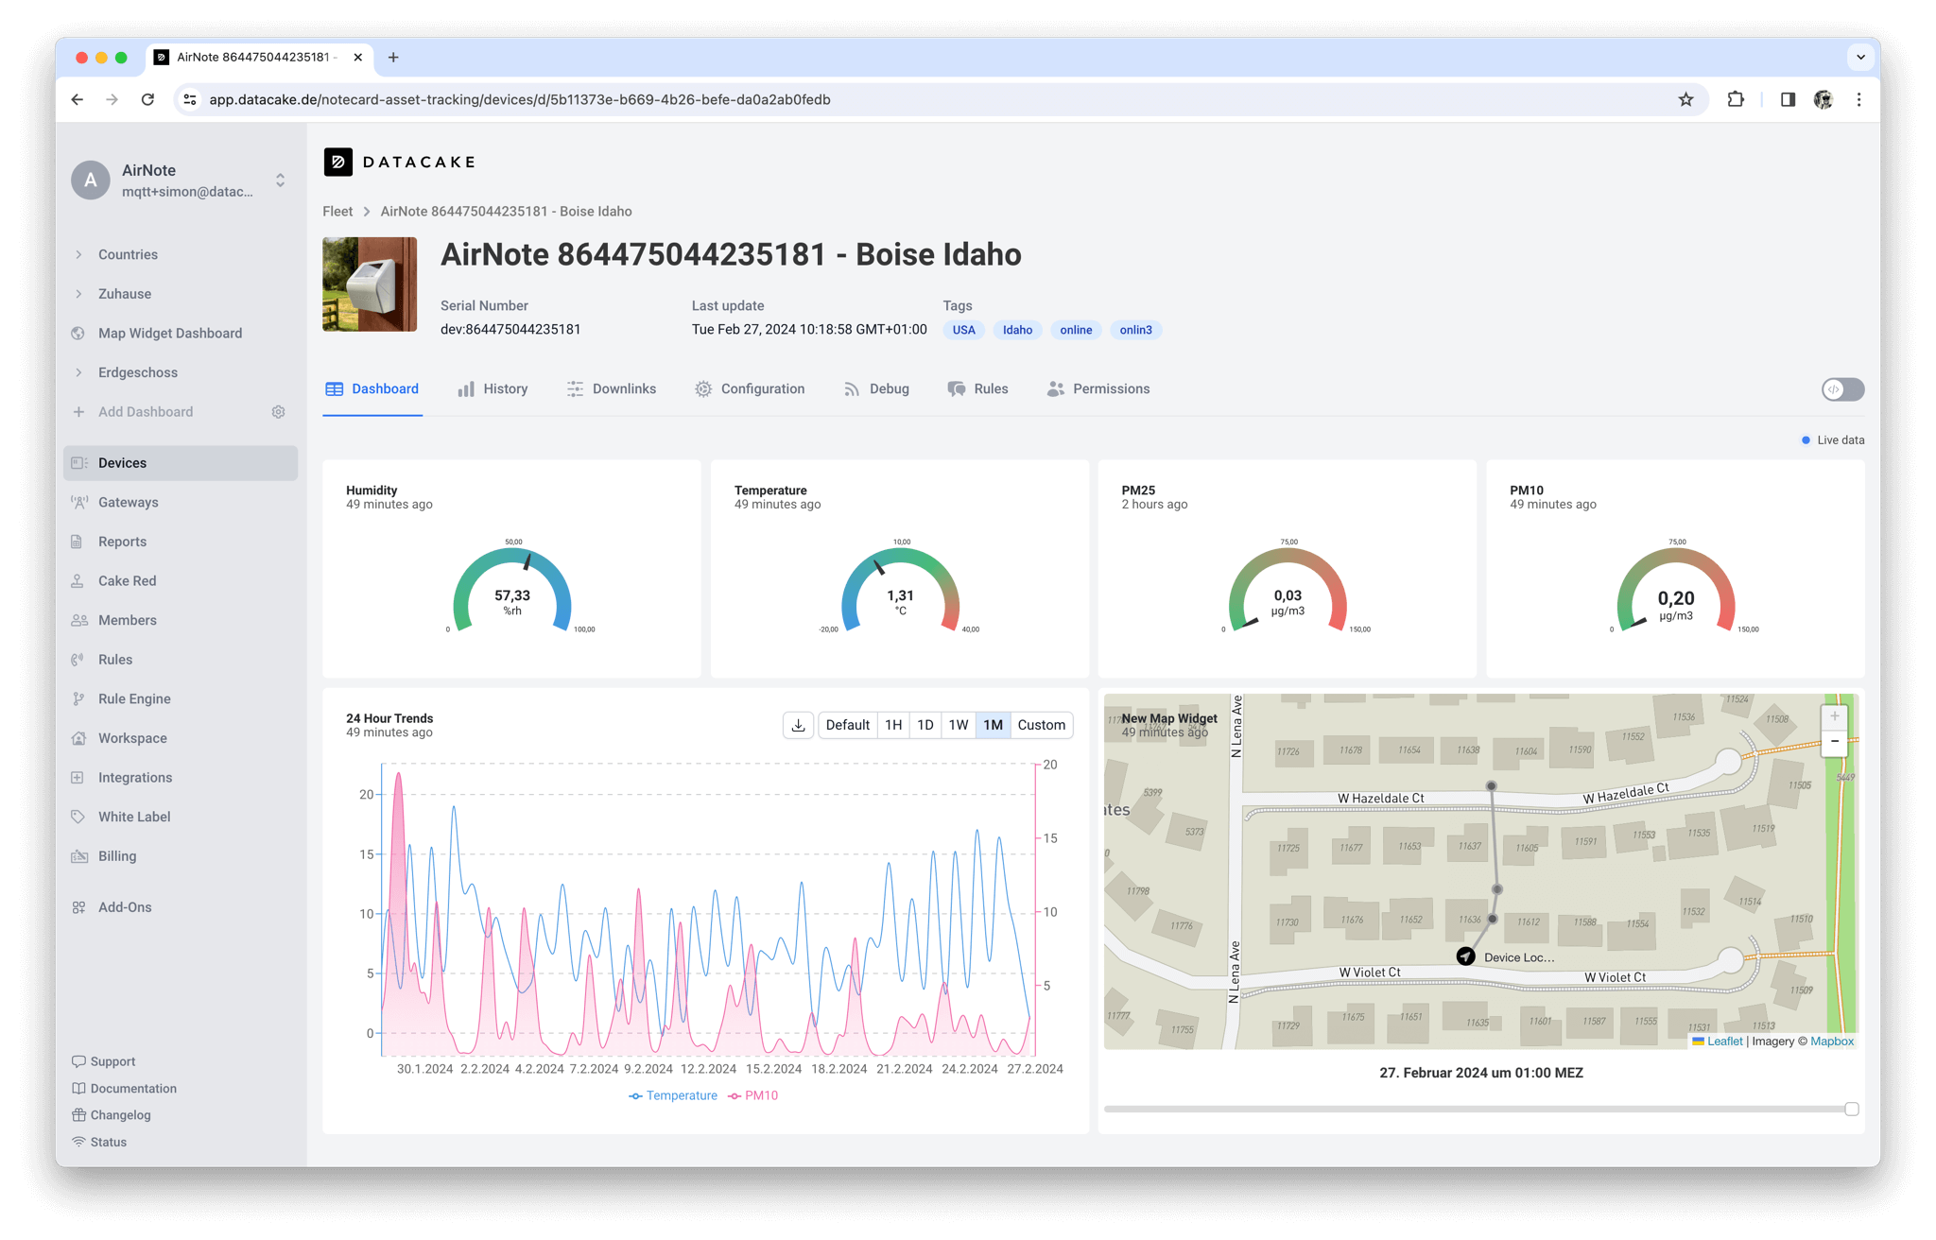Open the Chrome three-dot menu
Image resolution: width=1936 pixels, height=1240 pixels.
click(x=1858, y=99)
